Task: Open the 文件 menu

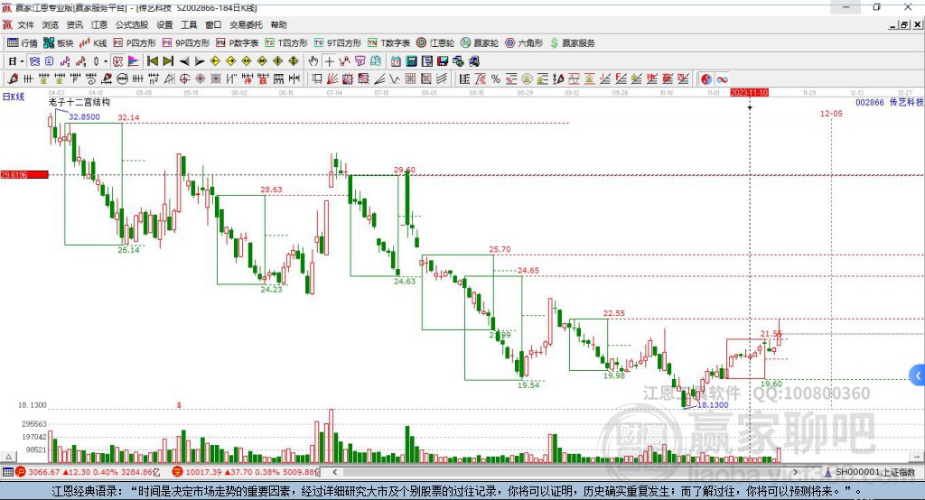Action: tap(25, 24)
